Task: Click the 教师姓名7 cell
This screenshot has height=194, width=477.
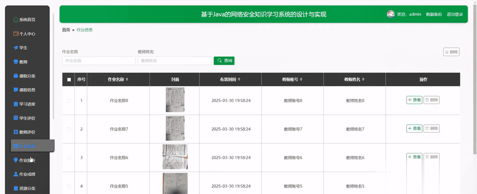Action: tap(355, 129)
